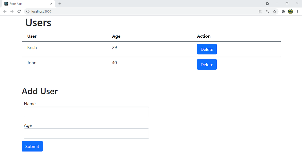
Task: Open Chrome's three-dot menu
Action: click(x=297, y=12)
